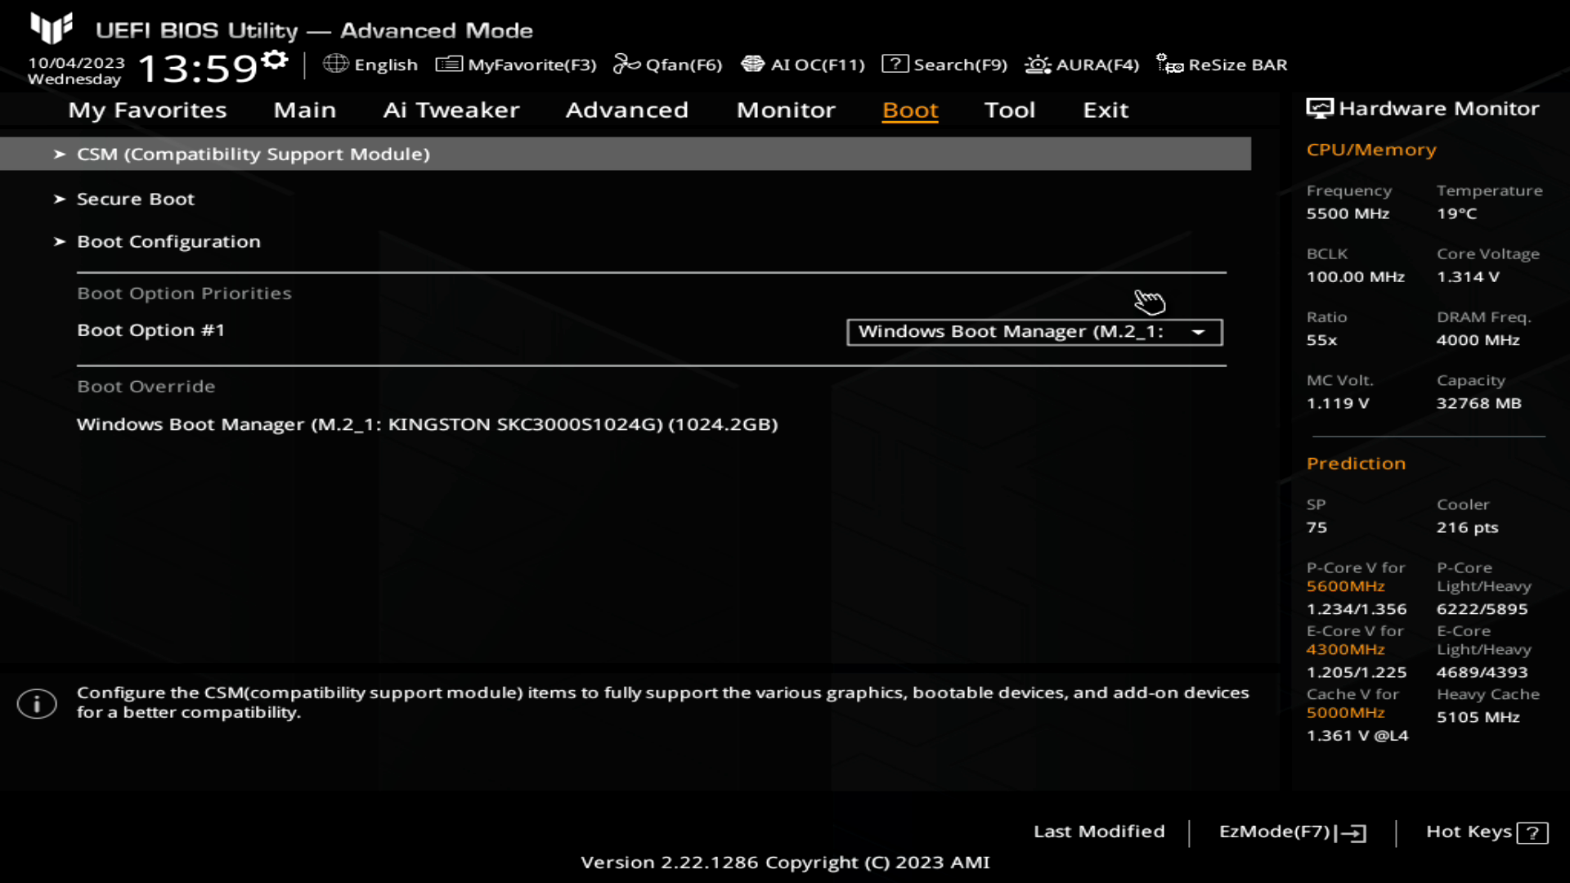This screenshot has height=883, width=1570.
Task: Open the Advanced tab
Action: pos(627,110)
